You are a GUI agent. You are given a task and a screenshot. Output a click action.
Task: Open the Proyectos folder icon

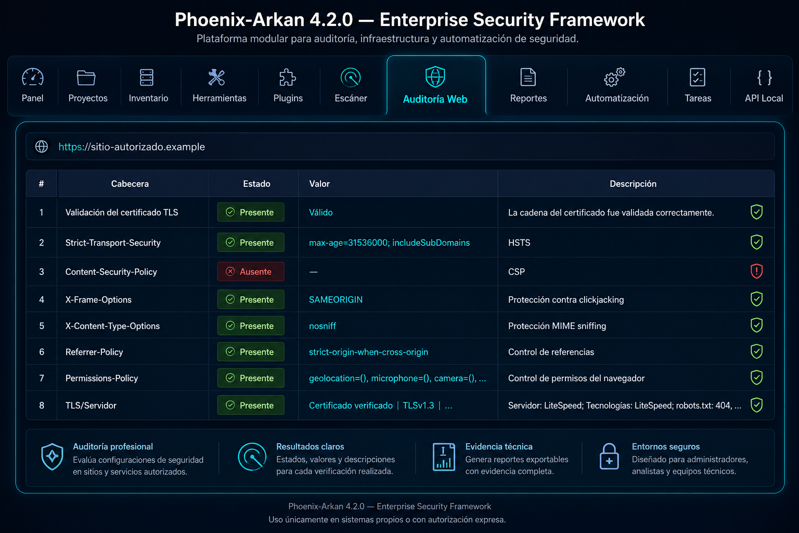point(86,78)
